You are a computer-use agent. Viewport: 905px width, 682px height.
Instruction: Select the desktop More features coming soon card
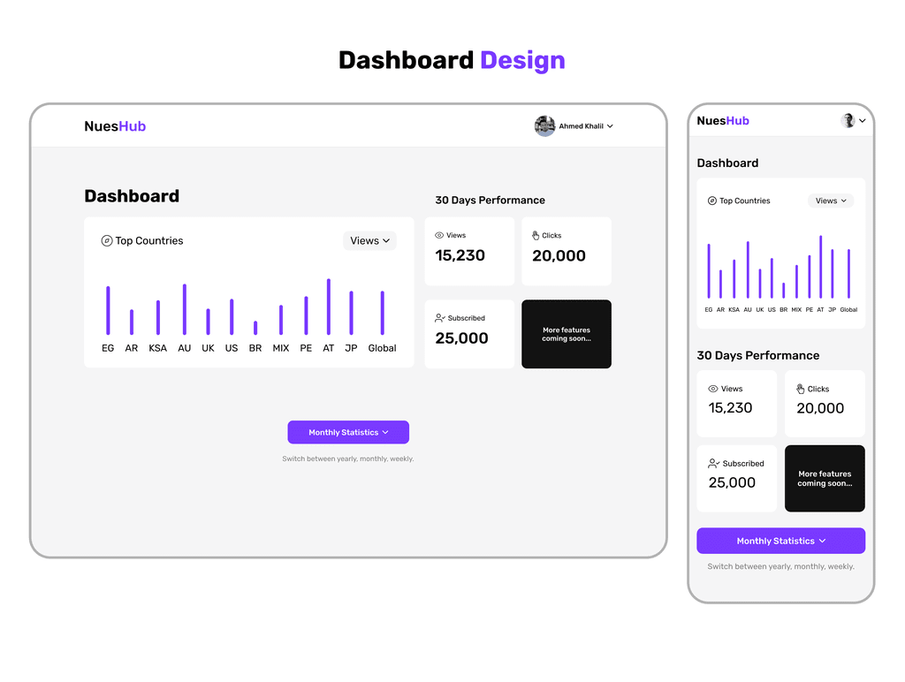coord(567,334)
